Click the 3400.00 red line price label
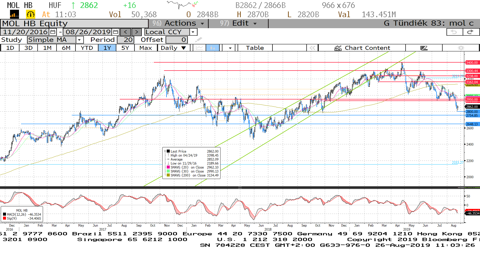This screenshot has height=259, width=480. tap(472, 63)
